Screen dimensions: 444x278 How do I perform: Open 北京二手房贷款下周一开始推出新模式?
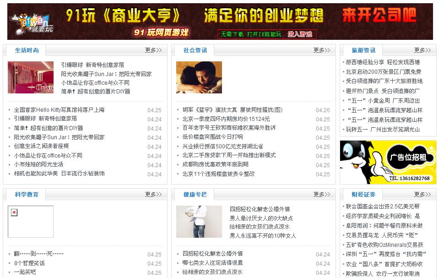tap(229, 155)
